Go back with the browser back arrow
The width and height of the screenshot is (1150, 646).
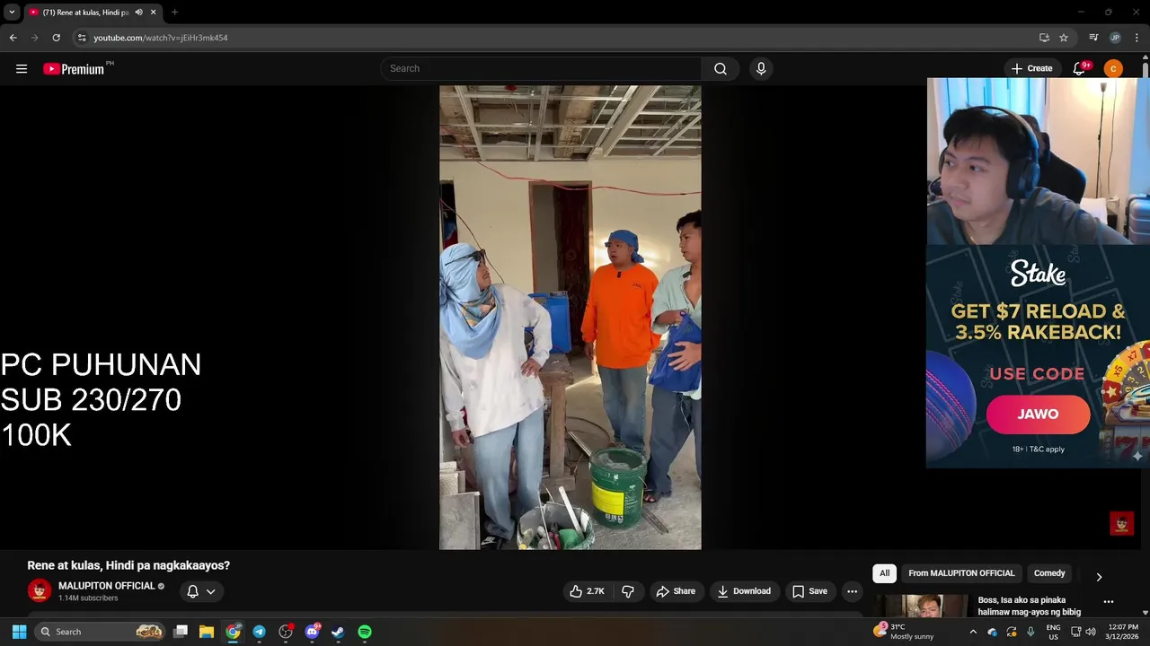click(13, 38)
